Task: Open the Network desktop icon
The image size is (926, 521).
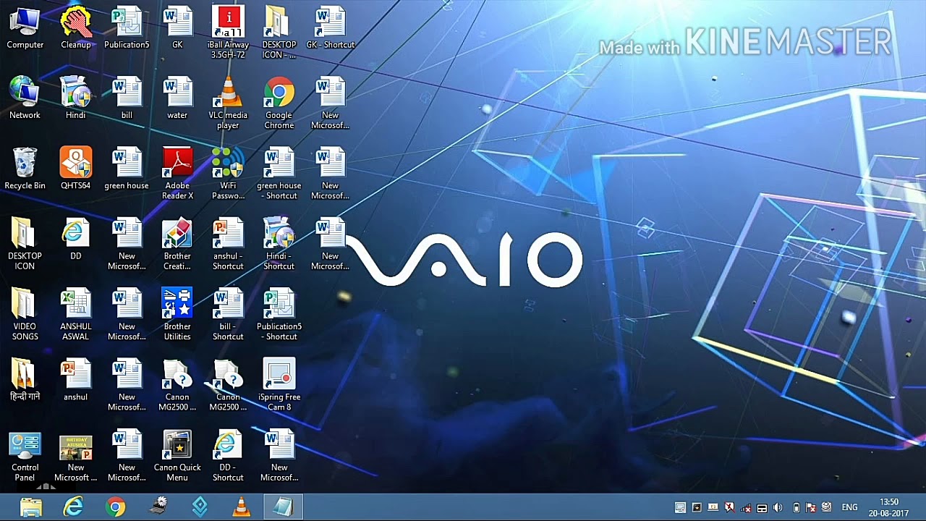Action: [x=25, y=98]
